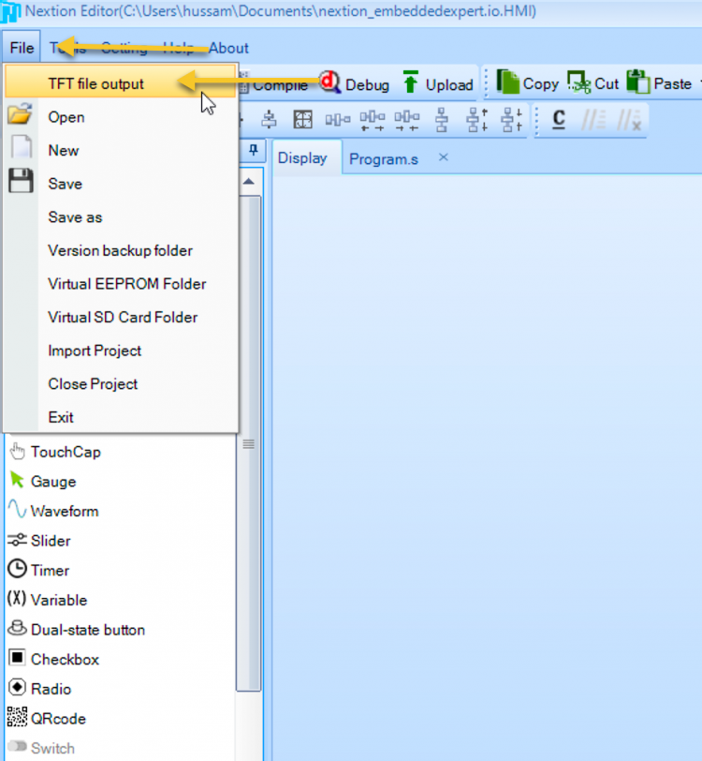The width and height of the screenshot is (702, 761).
Task: Choose the QRcode component in toolbox
Action: click(58, 719)
